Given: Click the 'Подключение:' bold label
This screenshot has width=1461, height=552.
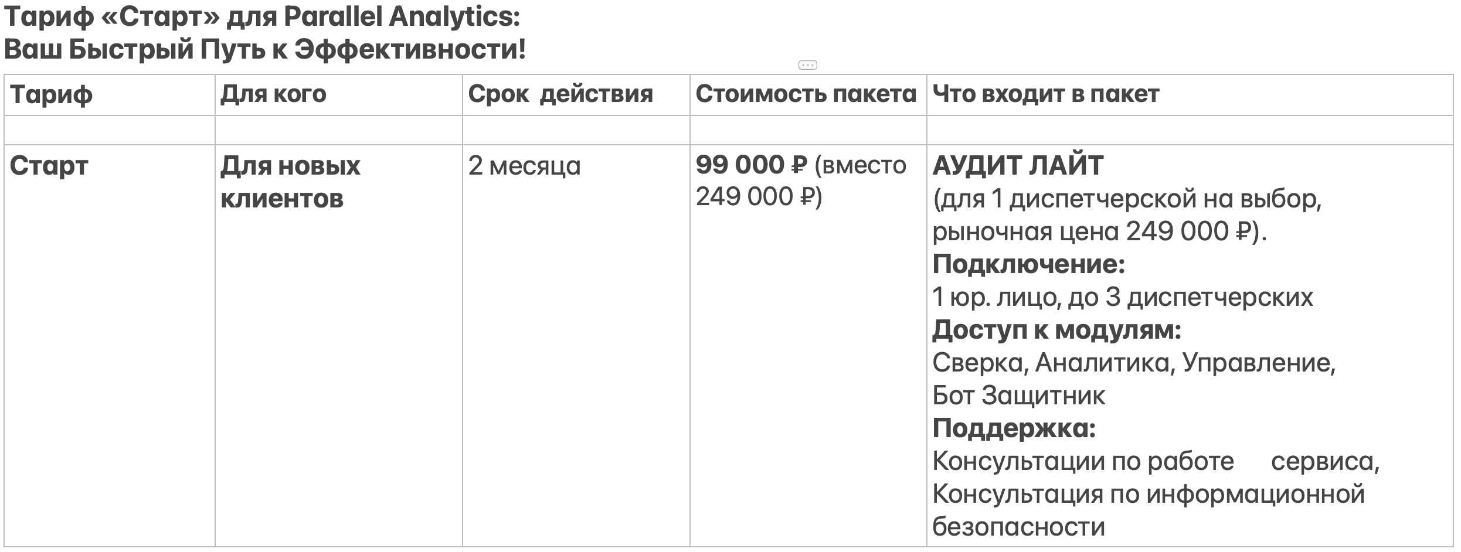Looking at the screenshot, I should click(x=1029, y=265).
